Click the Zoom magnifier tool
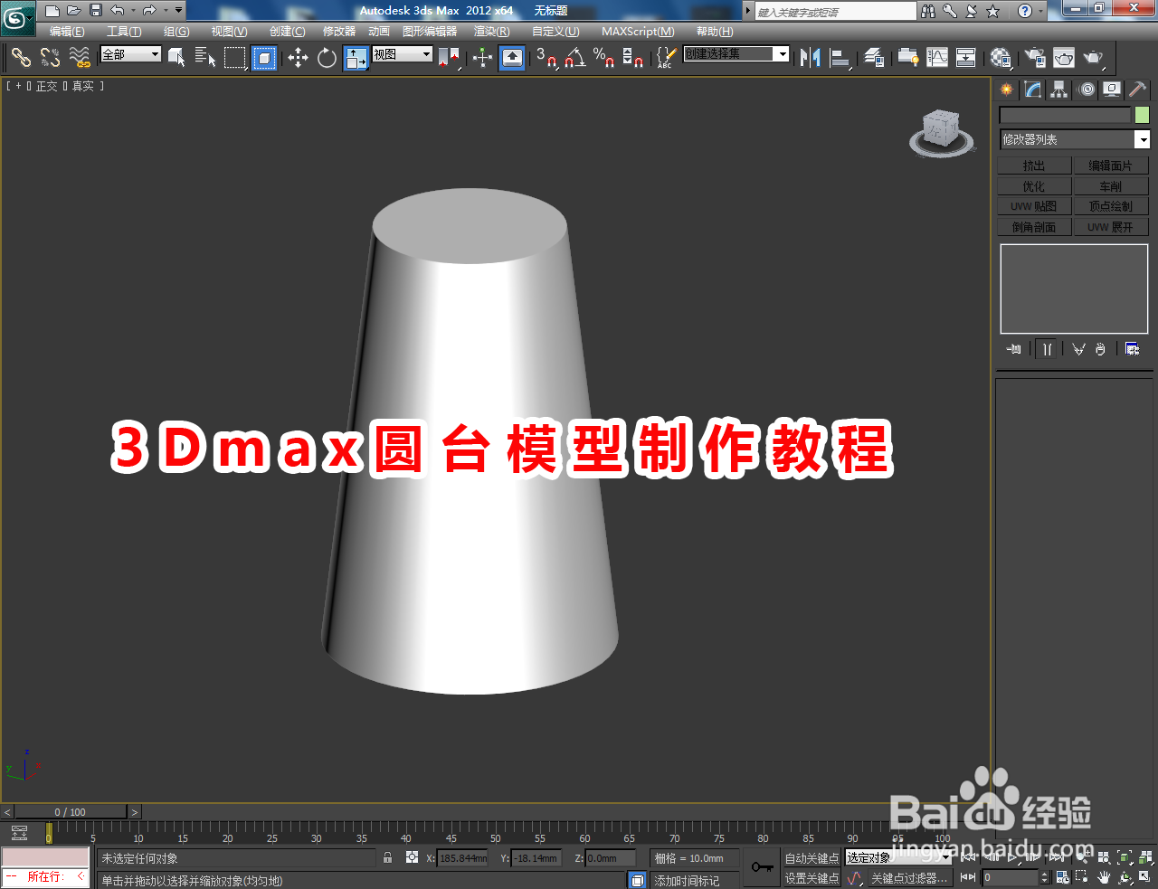Image resolution: width=1158 pixels, height=889 pixels. click(1085, 858)
